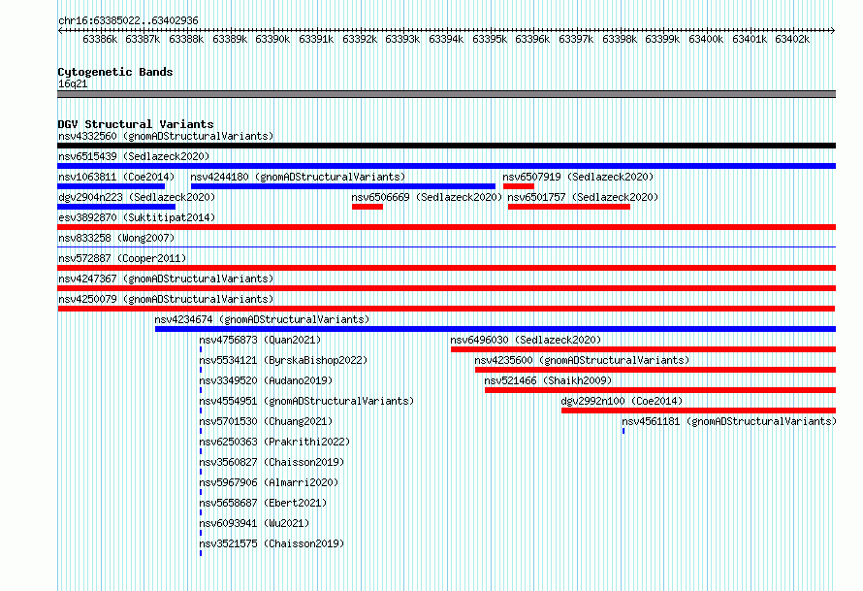This screenshot has width=863, height=591.
Task: Open nsv5658687 (Ebert2021) variant
Action: tap(263, 503)
